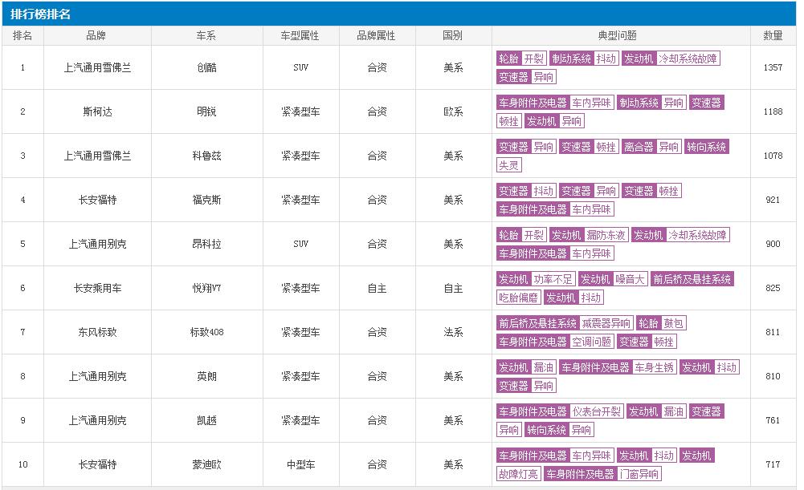
Task: Click the 车身附件及电器 空调问题 tag
Action: tap(555, 341)
